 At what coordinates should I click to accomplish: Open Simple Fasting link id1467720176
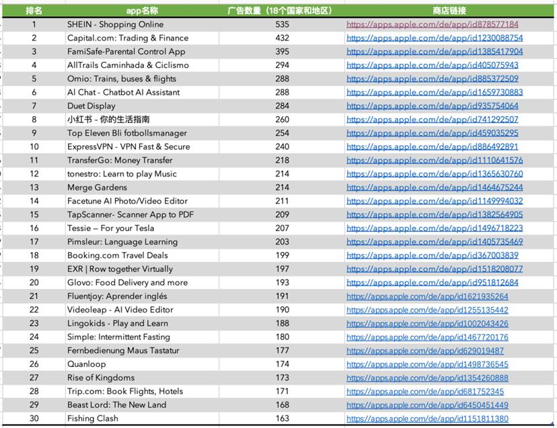[x=427, y=337]
